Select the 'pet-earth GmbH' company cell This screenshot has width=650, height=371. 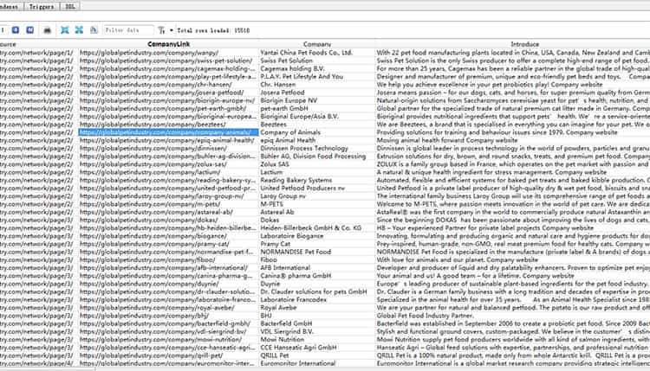pyautogui.click(x=317, y=108)
